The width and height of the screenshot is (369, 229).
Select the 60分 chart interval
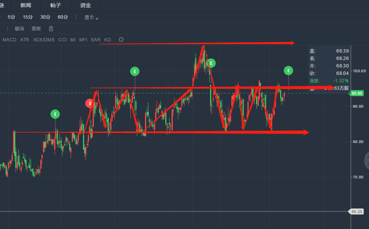click(63, 17)
